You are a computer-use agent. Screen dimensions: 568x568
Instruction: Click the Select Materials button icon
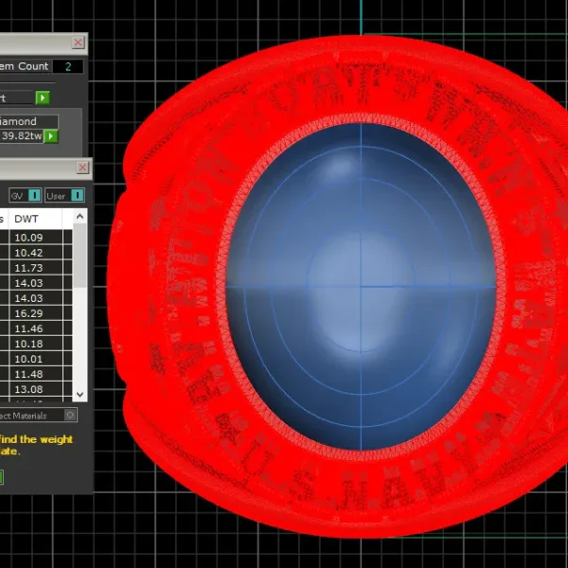point(70,415)
